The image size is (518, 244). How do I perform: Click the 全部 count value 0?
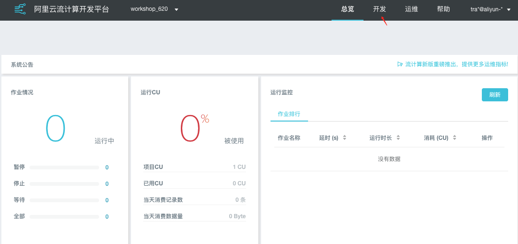[107, 217]
